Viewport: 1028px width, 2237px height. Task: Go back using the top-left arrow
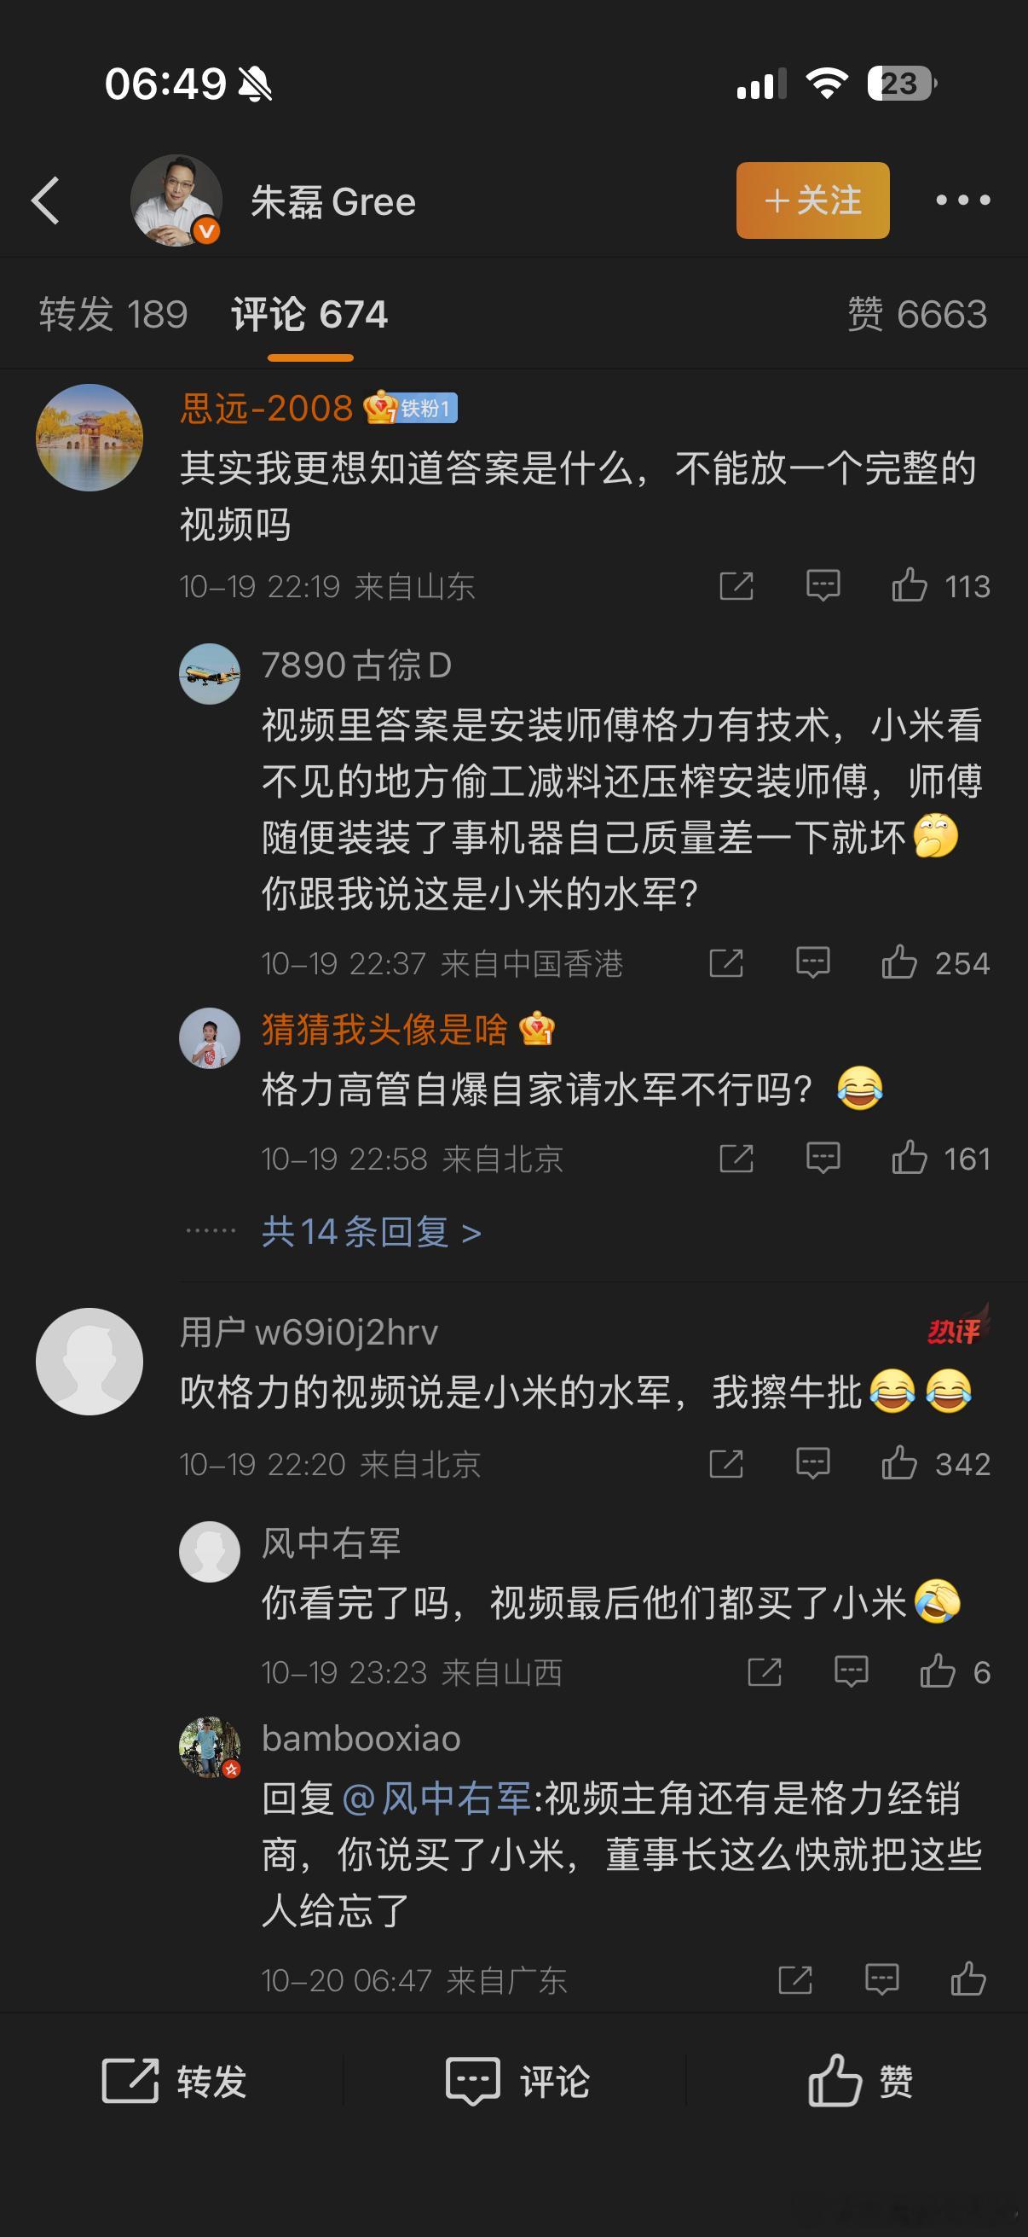(45, 200)
